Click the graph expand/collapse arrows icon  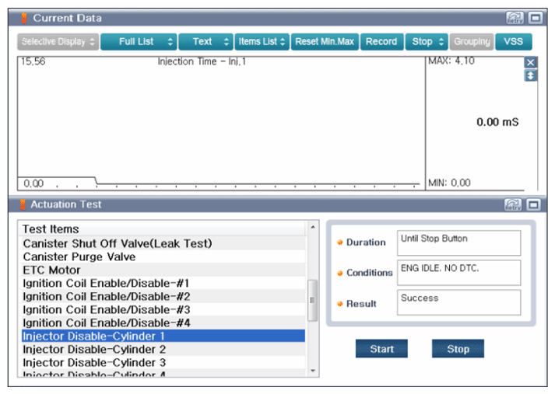(531, 75)
